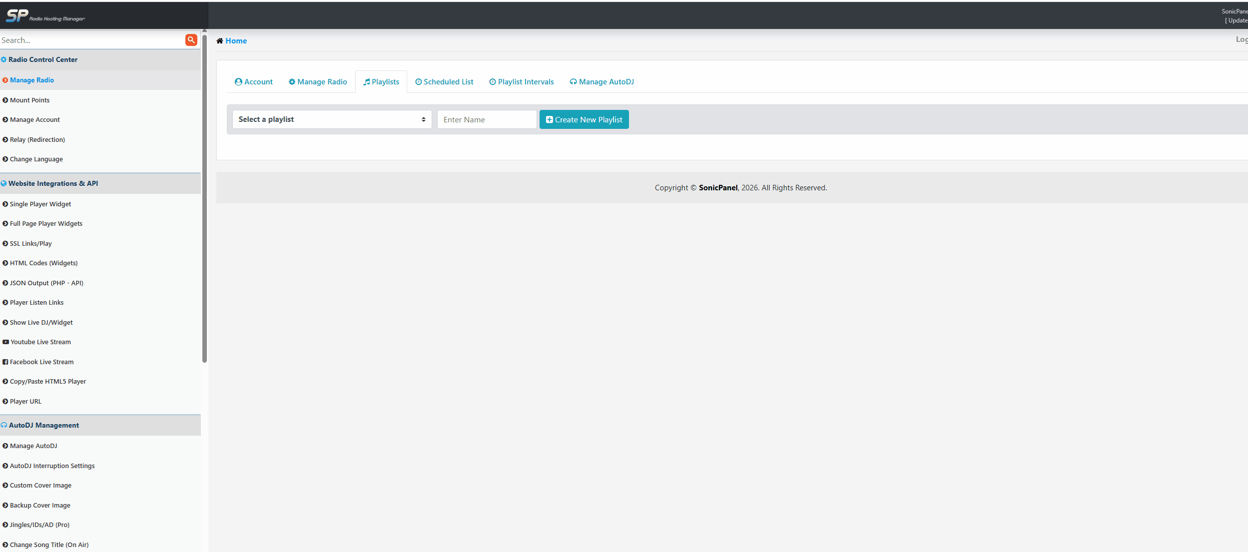The image size is (1248, 552).
Task: Click the AutoDJ Management headphones icon
Action: click(x=4, y=426)
